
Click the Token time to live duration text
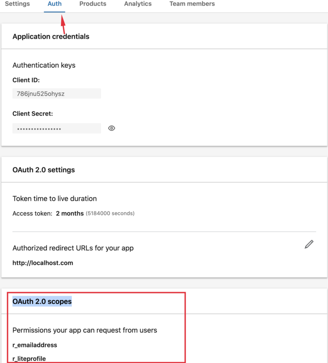coord(54,198)
